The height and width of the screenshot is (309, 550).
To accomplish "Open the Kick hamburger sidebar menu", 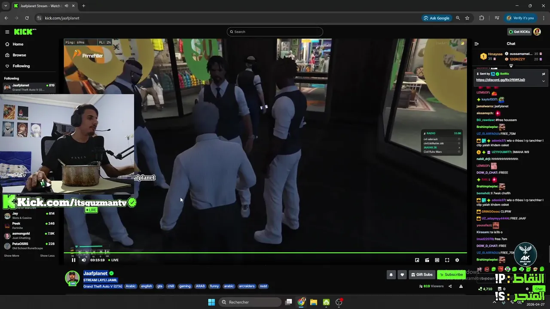I will coord(7,32).
